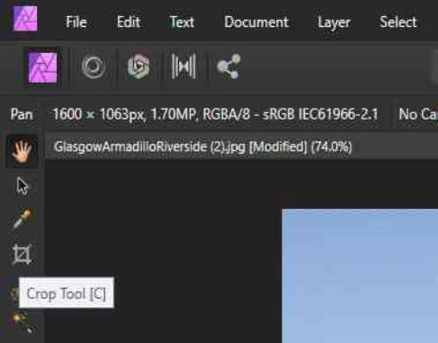Select the Move tool arrow

[x=22, y=186]
